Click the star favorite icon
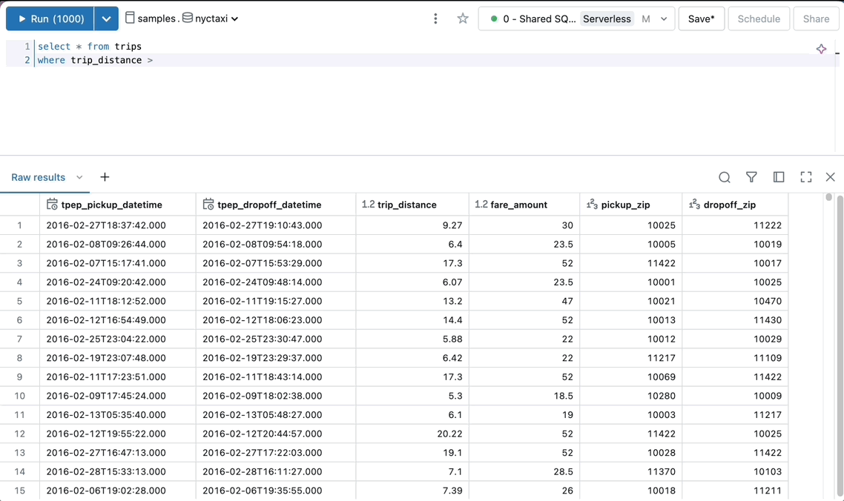 pyautogui.click(x=463, y=19)
